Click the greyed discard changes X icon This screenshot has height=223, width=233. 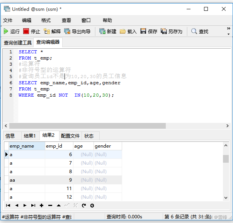pos(75,206)
